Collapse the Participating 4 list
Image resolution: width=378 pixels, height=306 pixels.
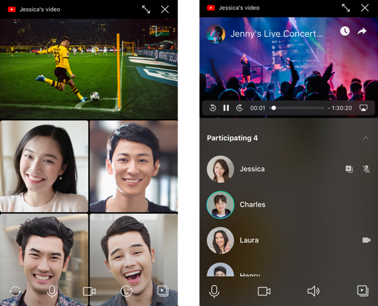(366, 138)
